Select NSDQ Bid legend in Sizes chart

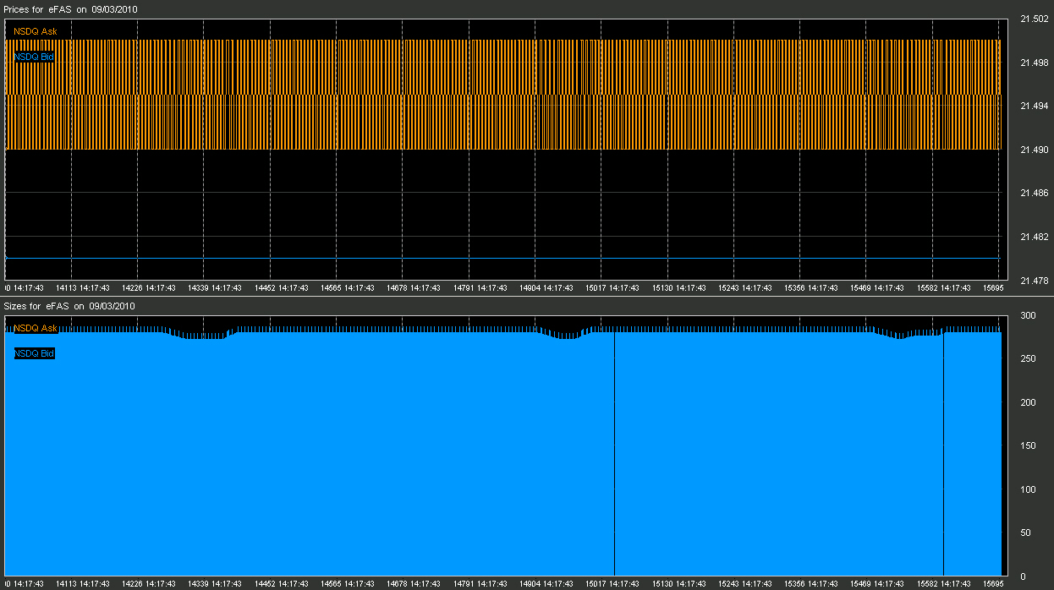pos(35,353)
